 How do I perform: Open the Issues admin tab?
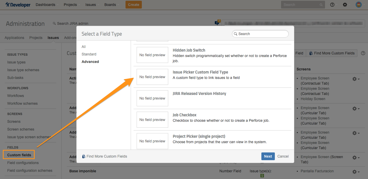pyautogui.click(x=53, y=38)
